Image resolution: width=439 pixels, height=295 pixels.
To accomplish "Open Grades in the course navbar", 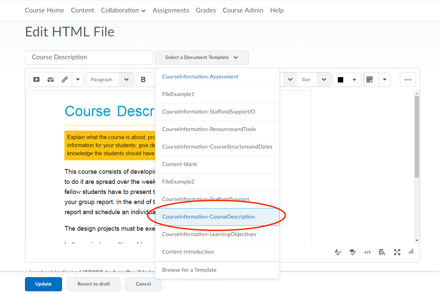I will click(x=206, y=10).
